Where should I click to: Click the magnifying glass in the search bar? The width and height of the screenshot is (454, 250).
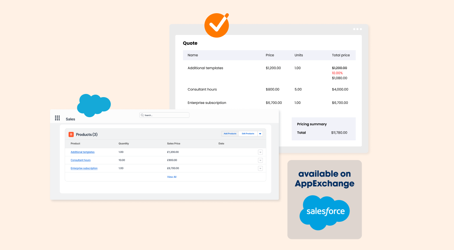[x=142, y=115]
